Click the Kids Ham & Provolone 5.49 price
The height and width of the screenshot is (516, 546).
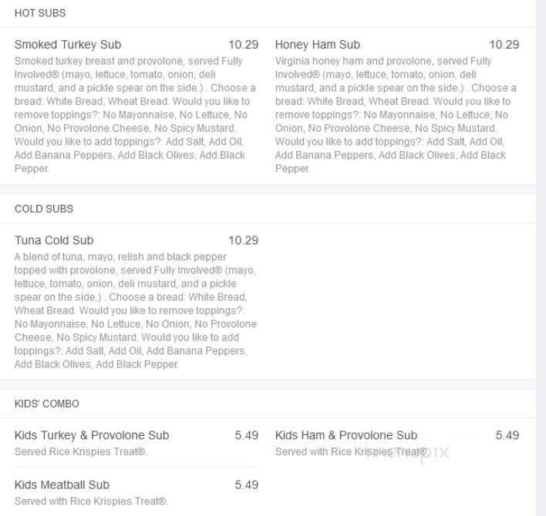pyautogui.click(x=507, y=435)
